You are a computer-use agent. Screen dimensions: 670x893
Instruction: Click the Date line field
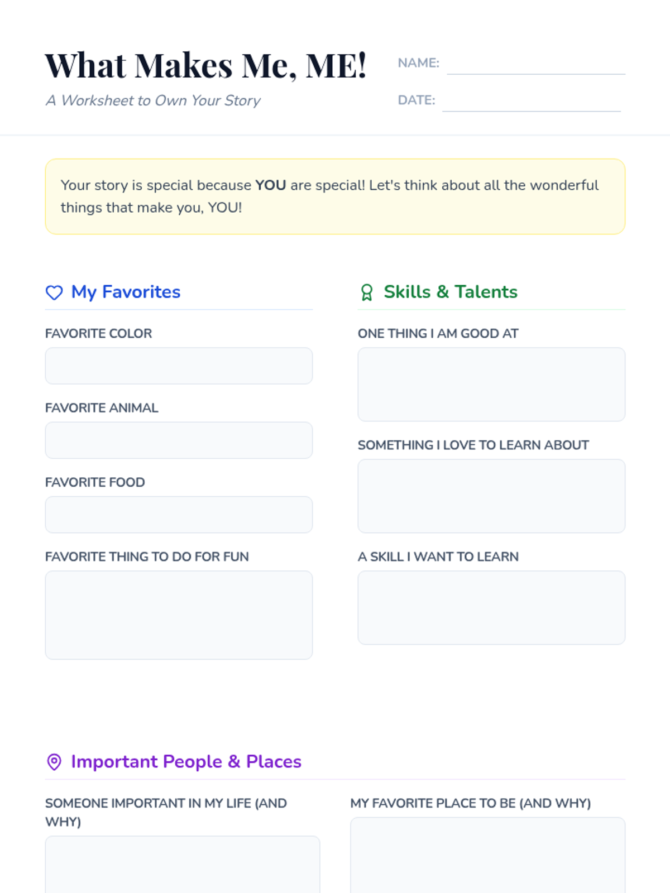click(531, 102)
